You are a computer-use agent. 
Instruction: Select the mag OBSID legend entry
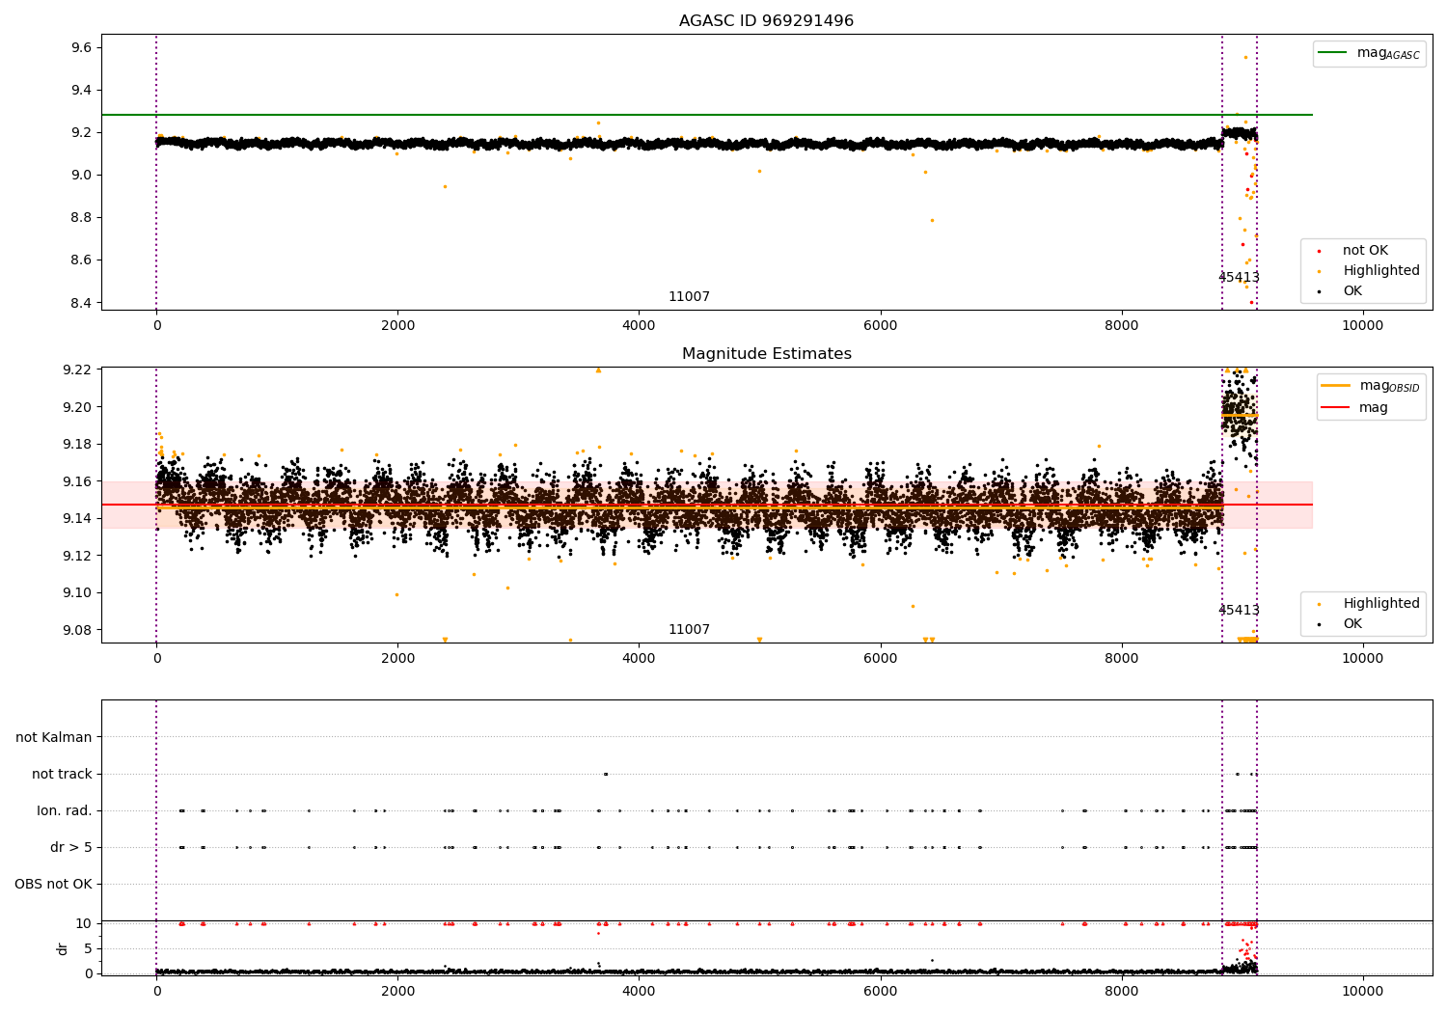pos(1371,386)
